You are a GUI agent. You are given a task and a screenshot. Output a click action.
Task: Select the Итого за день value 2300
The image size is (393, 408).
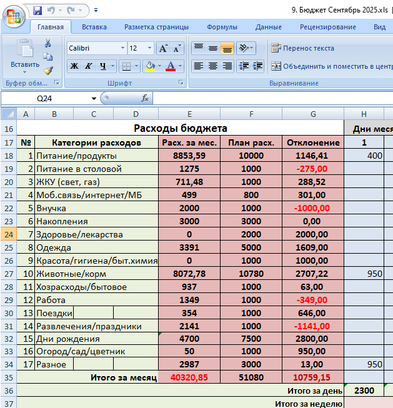(x=364, y=391)
